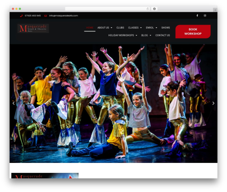Open the Facebook page icon
The image size is (227, 192).
click(x=197, y=15)
